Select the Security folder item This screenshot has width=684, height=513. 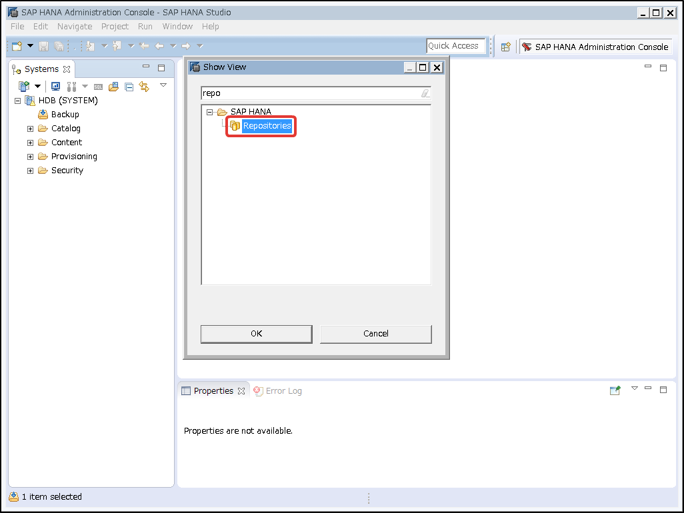coord(67,171)
